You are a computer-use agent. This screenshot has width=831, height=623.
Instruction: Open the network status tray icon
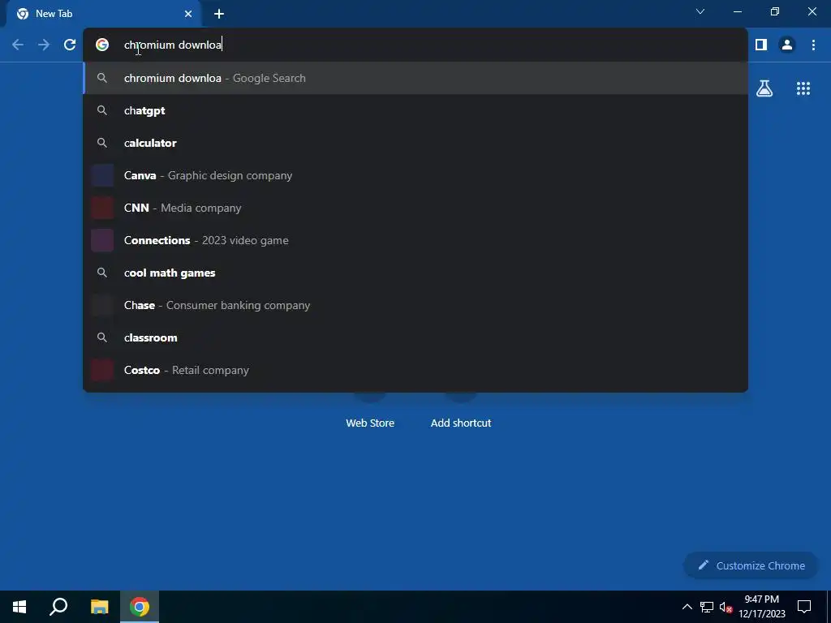coord(707,607)
